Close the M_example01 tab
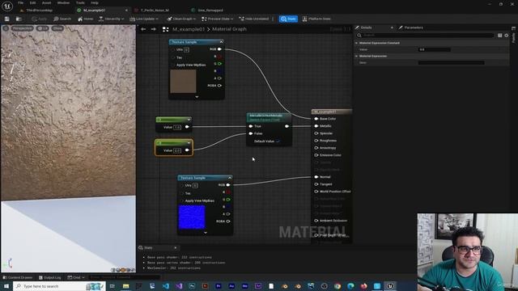Image resolution: width=518 pixels, height=291 pixels. pos(126,11)
